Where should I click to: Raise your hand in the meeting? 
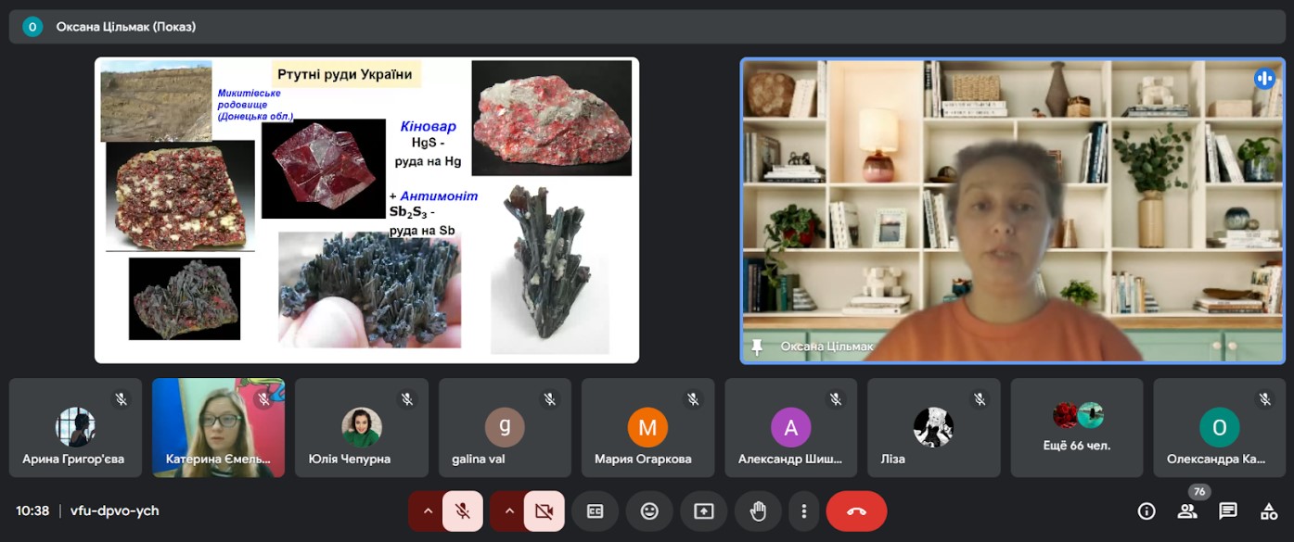pos(758,511)
